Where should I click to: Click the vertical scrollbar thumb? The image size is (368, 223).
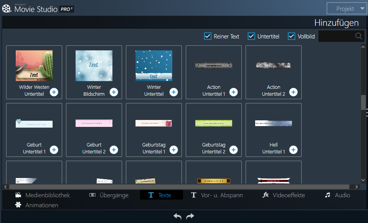coord(363,102)
